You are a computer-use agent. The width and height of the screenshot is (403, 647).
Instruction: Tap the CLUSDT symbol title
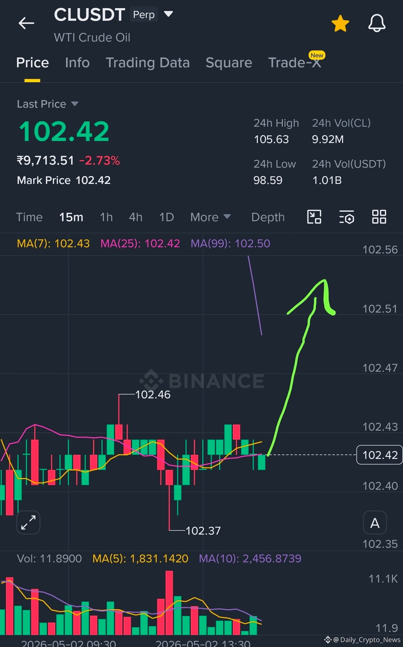(89, 14)
